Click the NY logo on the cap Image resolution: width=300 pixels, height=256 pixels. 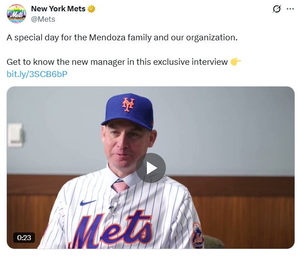tap(128, 105)
